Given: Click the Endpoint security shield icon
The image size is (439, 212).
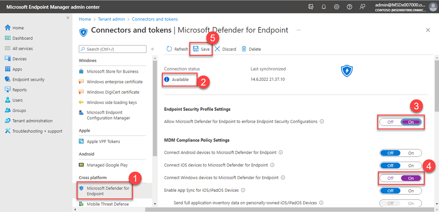Looking at the screenshot, I should [x=8, y=79].
